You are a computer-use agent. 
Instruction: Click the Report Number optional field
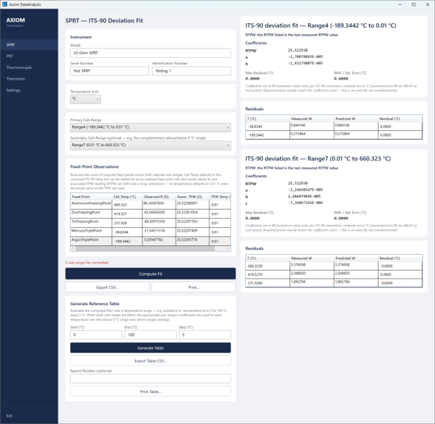tap(150, 378)
